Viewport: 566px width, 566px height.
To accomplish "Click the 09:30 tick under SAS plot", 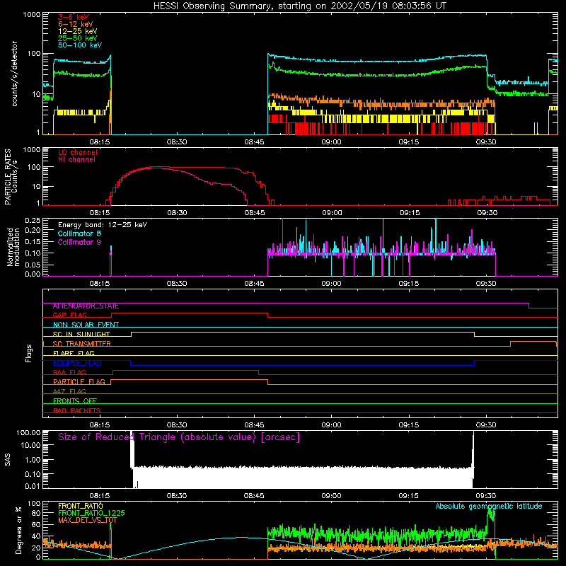I will pyautogui.click(x=486, y=496).
